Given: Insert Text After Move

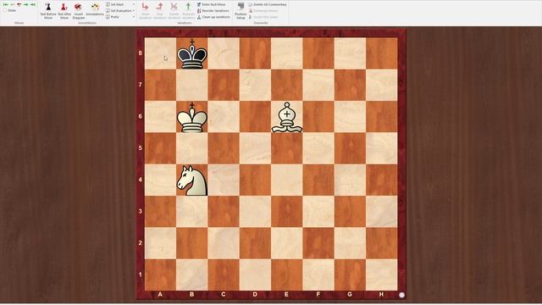Looking at the screenshot, I should tap(64, 11).
